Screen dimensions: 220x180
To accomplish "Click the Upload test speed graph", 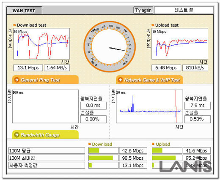I will coord(180,44).
